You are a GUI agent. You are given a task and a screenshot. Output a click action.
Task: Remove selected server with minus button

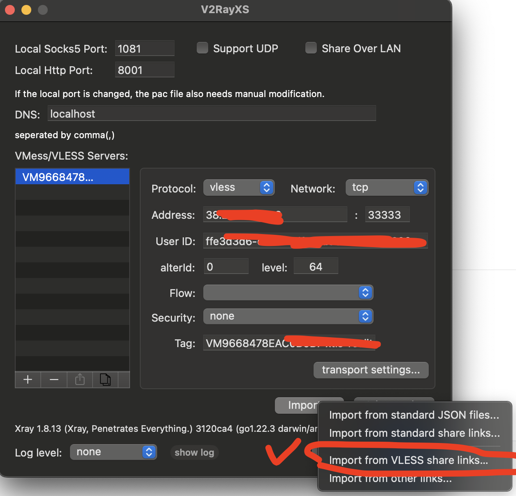[x=54, y=380]
